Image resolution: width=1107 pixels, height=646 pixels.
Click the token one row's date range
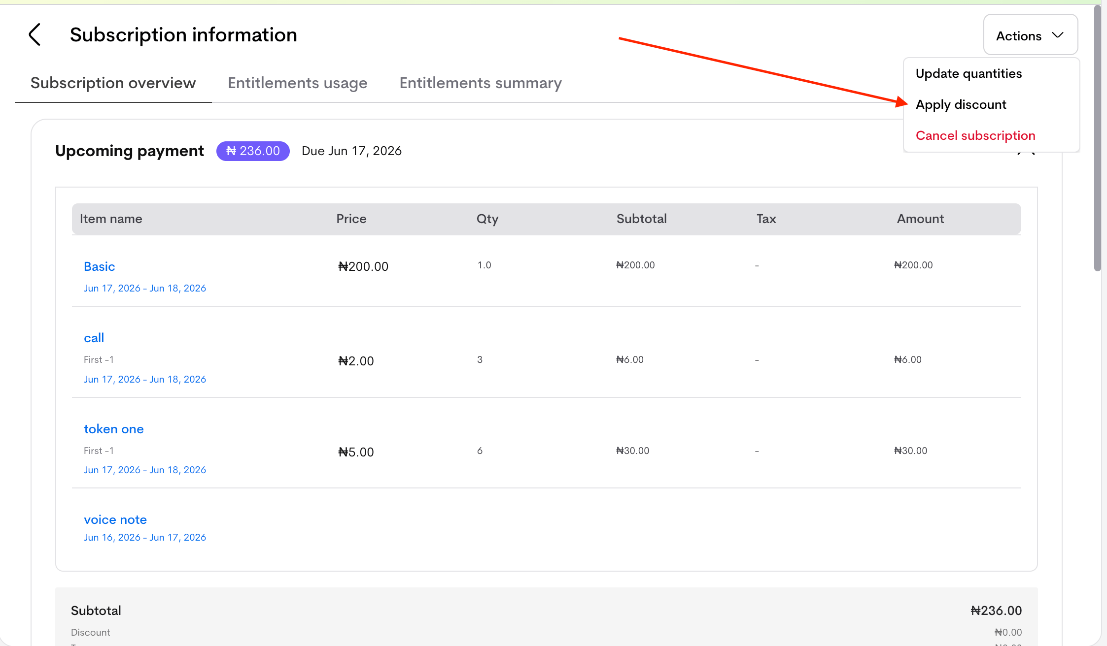(x=145, y=470)
